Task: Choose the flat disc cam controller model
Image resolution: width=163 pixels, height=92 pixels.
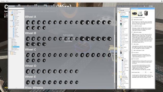Action: (134, 13)
